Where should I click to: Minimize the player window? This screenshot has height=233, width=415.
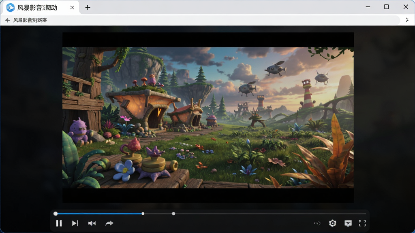tap(368, 7)
